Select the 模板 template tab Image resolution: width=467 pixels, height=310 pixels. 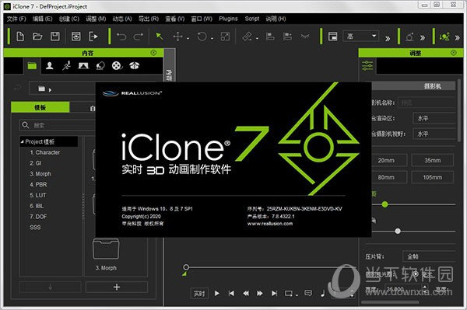pos(40,107)
